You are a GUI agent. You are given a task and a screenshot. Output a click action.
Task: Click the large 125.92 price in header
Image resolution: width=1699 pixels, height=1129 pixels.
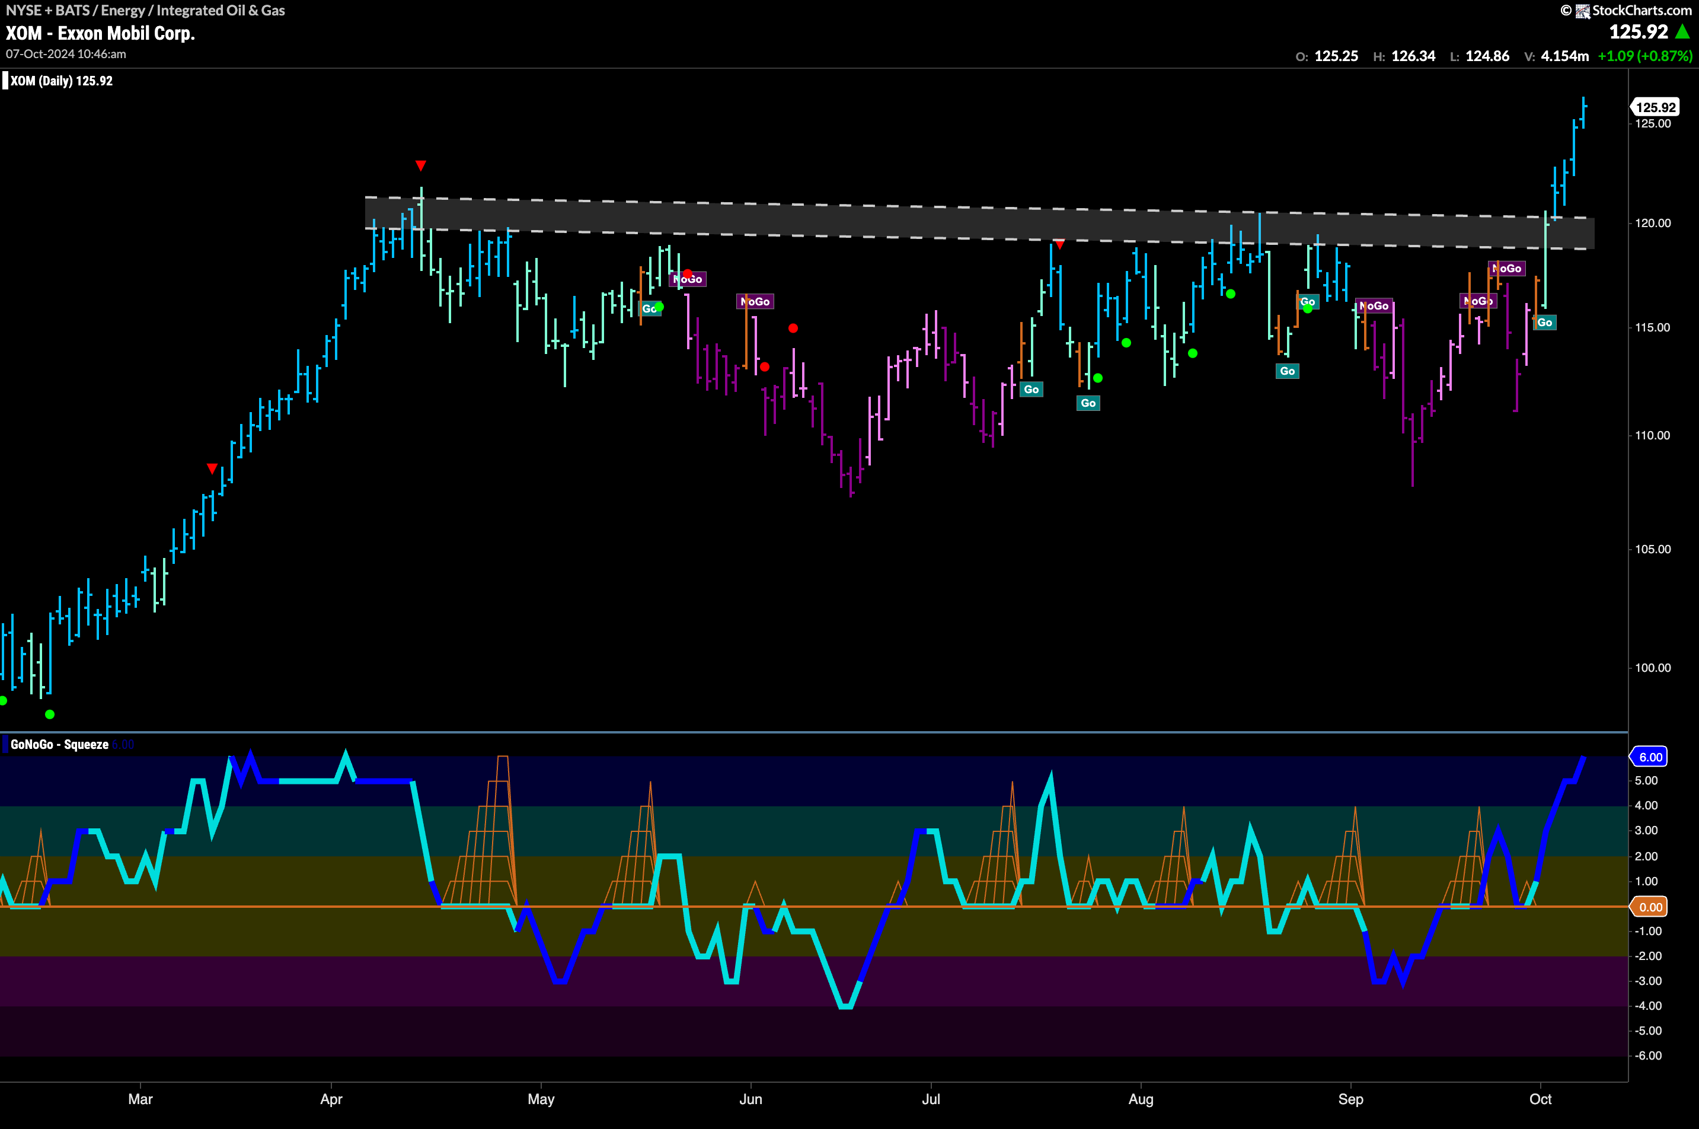click(x=1639, y=31)
